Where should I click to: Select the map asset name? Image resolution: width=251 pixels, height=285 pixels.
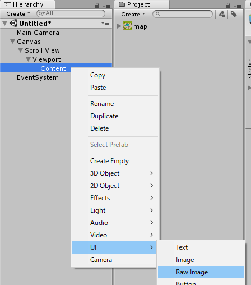click(x=140, y=26)
